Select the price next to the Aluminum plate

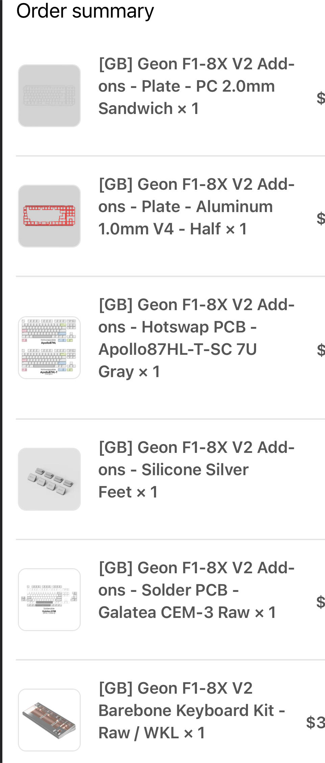[320, 218]
